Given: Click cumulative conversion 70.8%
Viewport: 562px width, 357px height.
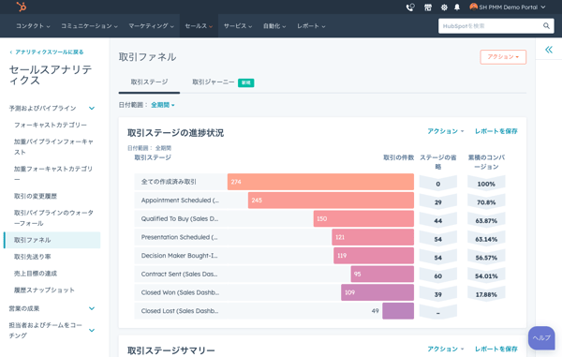Looking at the screenshot, I should coord(486,202).
